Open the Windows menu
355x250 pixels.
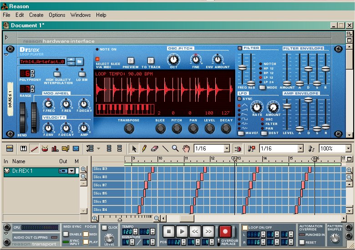point(81,15)
